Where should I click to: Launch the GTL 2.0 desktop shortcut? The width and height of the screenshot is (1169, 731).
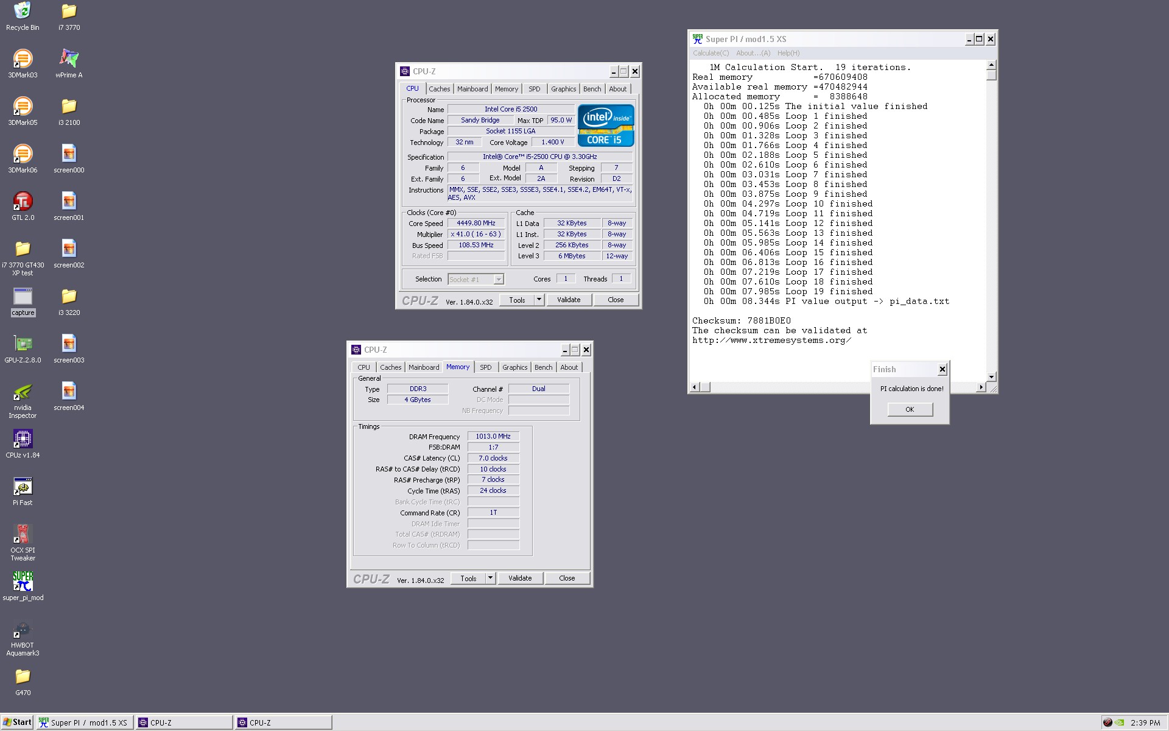click(23, 206)
